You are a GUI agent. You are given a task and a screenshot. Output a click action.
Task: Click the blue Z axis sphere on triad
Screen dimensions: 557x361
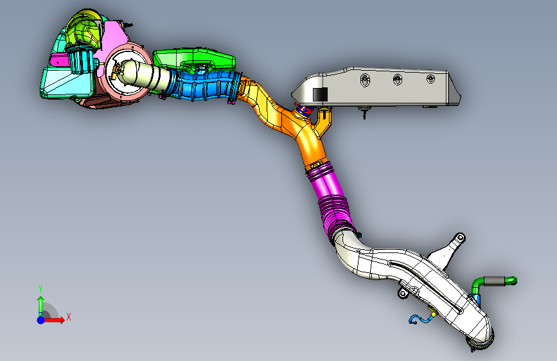(x=41, y=320)
